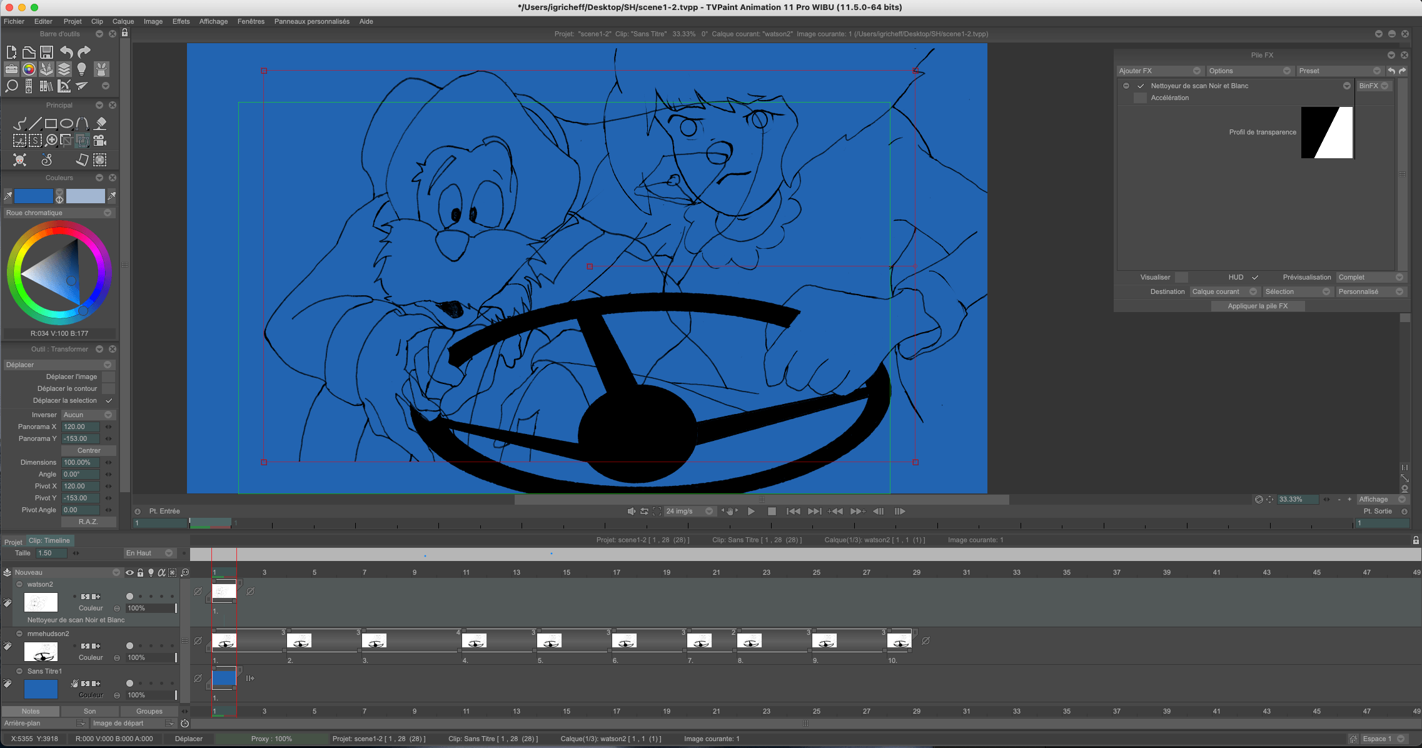Select the ellipse shape tool
This screenshot has height=748, width=1422.
coord(67,123)
